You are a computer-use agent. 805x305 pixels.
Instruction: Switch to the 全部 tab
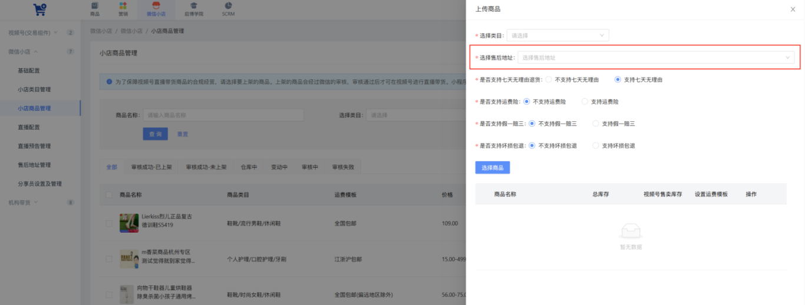(112, 167)
